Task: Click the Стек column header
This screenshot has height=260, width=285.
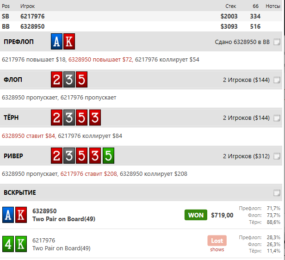Action: pyautogui.click(x=231, y=6)
